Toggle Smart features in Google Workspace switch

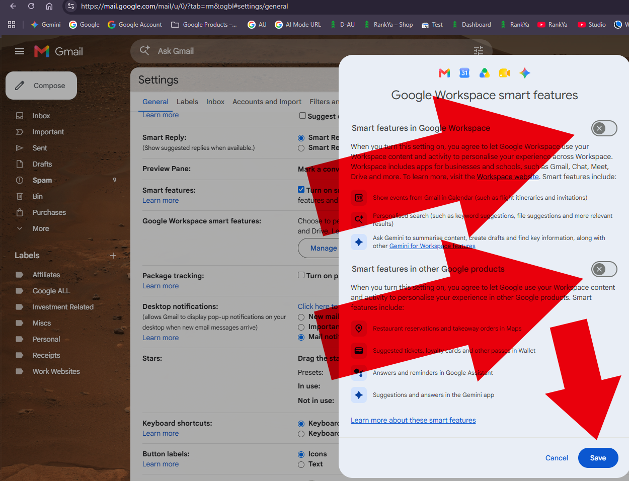click(604, 128)
